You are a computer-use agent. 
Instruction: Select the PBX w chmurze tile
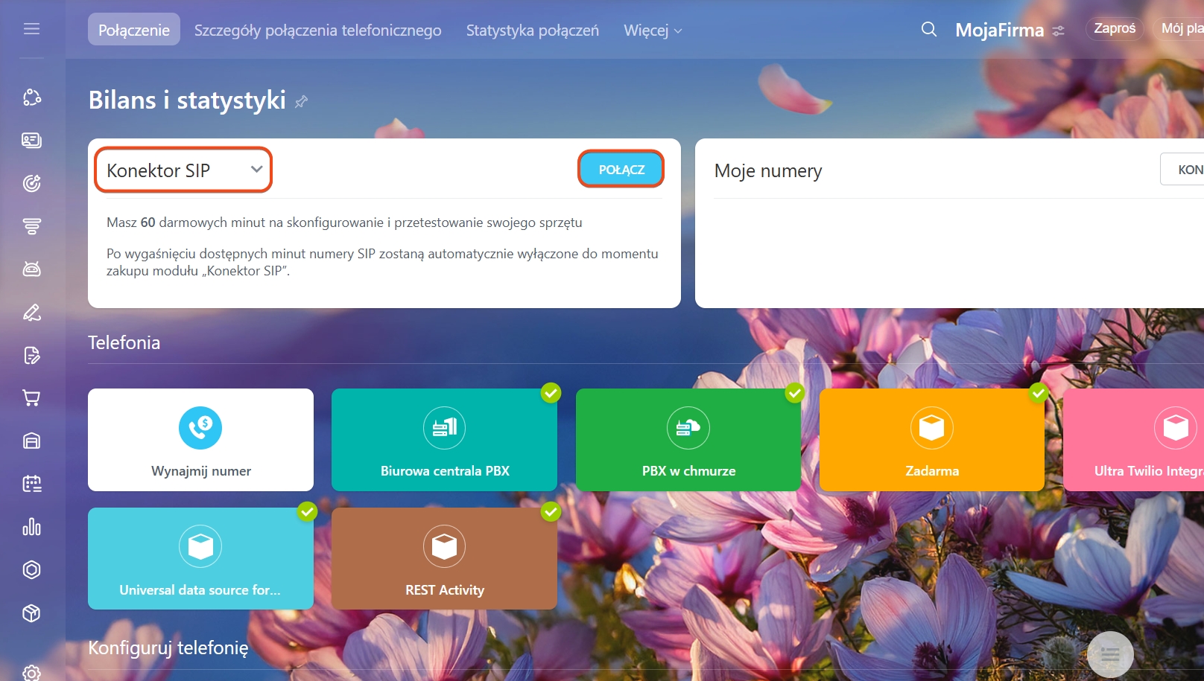click(688, 439)
